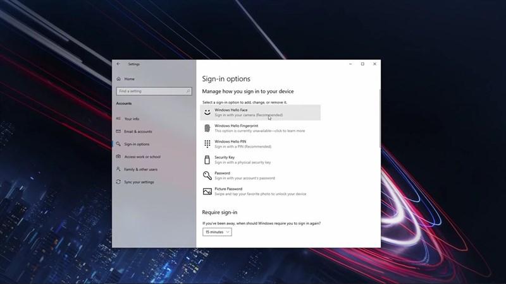Click the Require sign-in heading
The height and width of the screenshot is (284, 506).
coord(219,212)
